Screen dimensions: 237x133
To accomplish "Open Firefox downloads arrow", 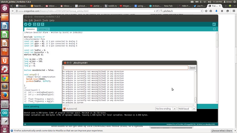I will 216,11.
